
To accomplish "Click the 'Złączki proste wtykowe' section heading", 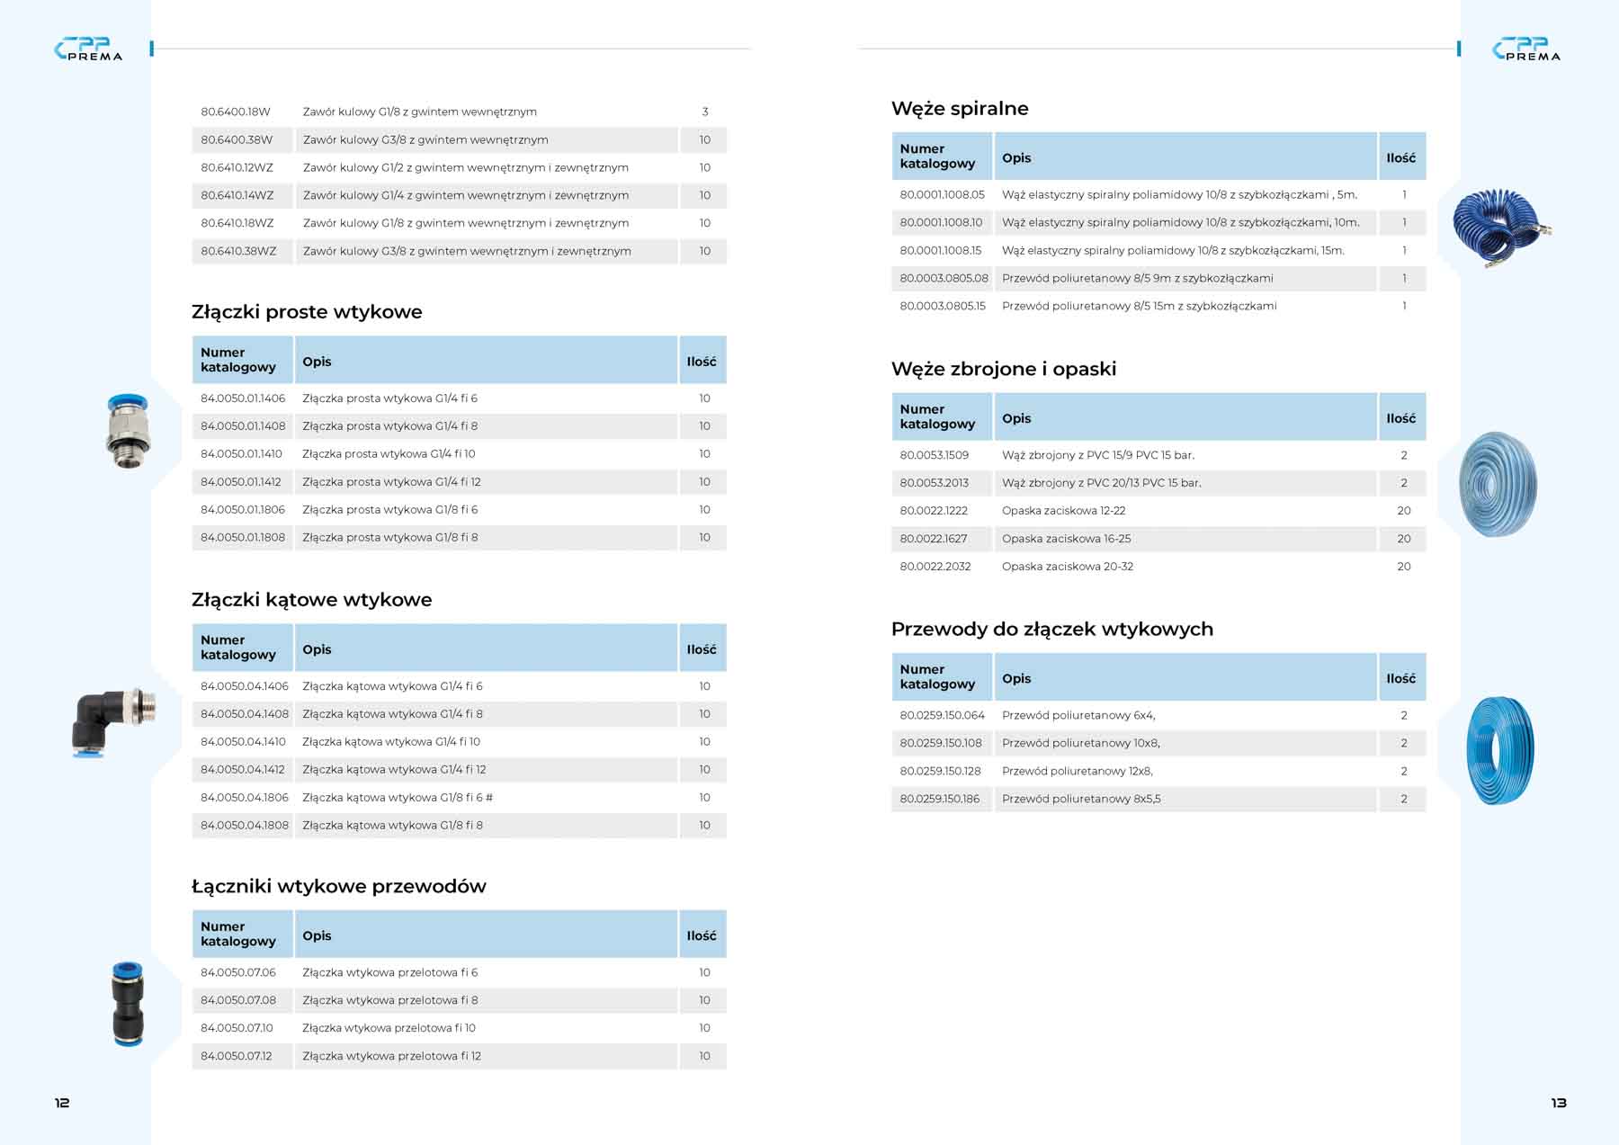I will pyautogui.click(x=307, y=312).
